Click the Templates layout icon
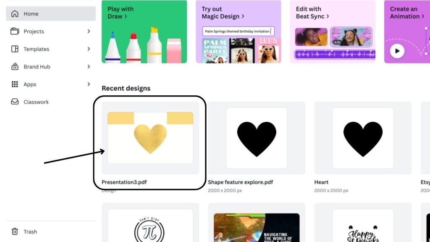Screen dimensions: 430x242 (x=15, y=49)
